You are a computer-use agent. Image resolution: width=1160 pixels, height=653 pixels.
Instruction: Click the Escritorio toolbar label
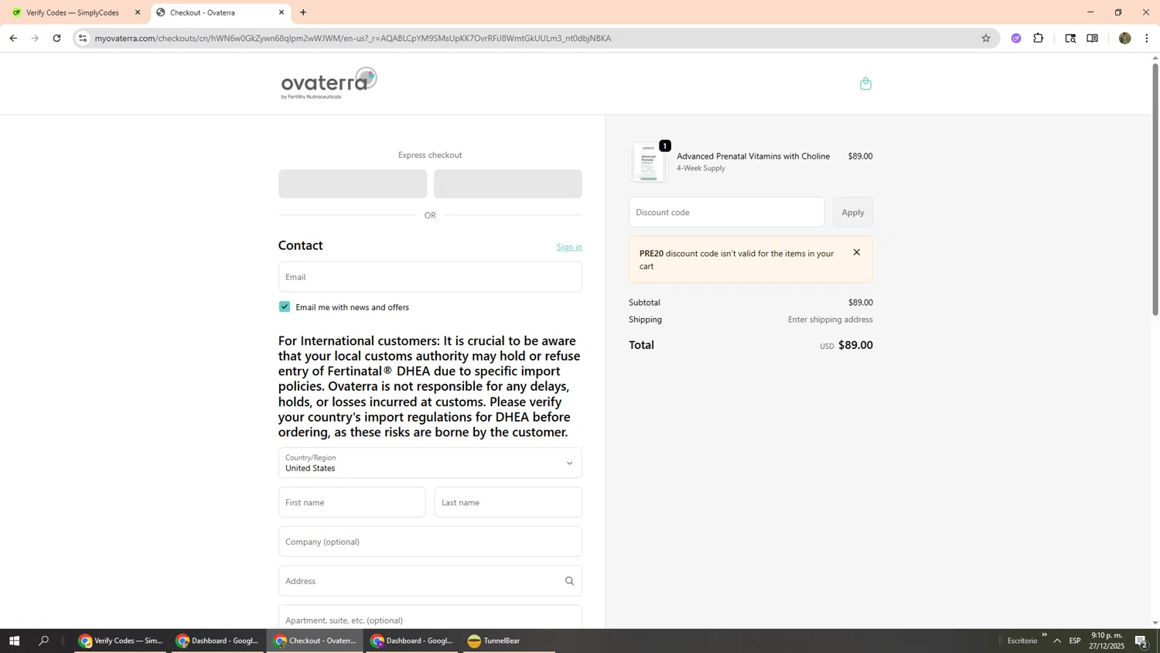click(1022, 641)
